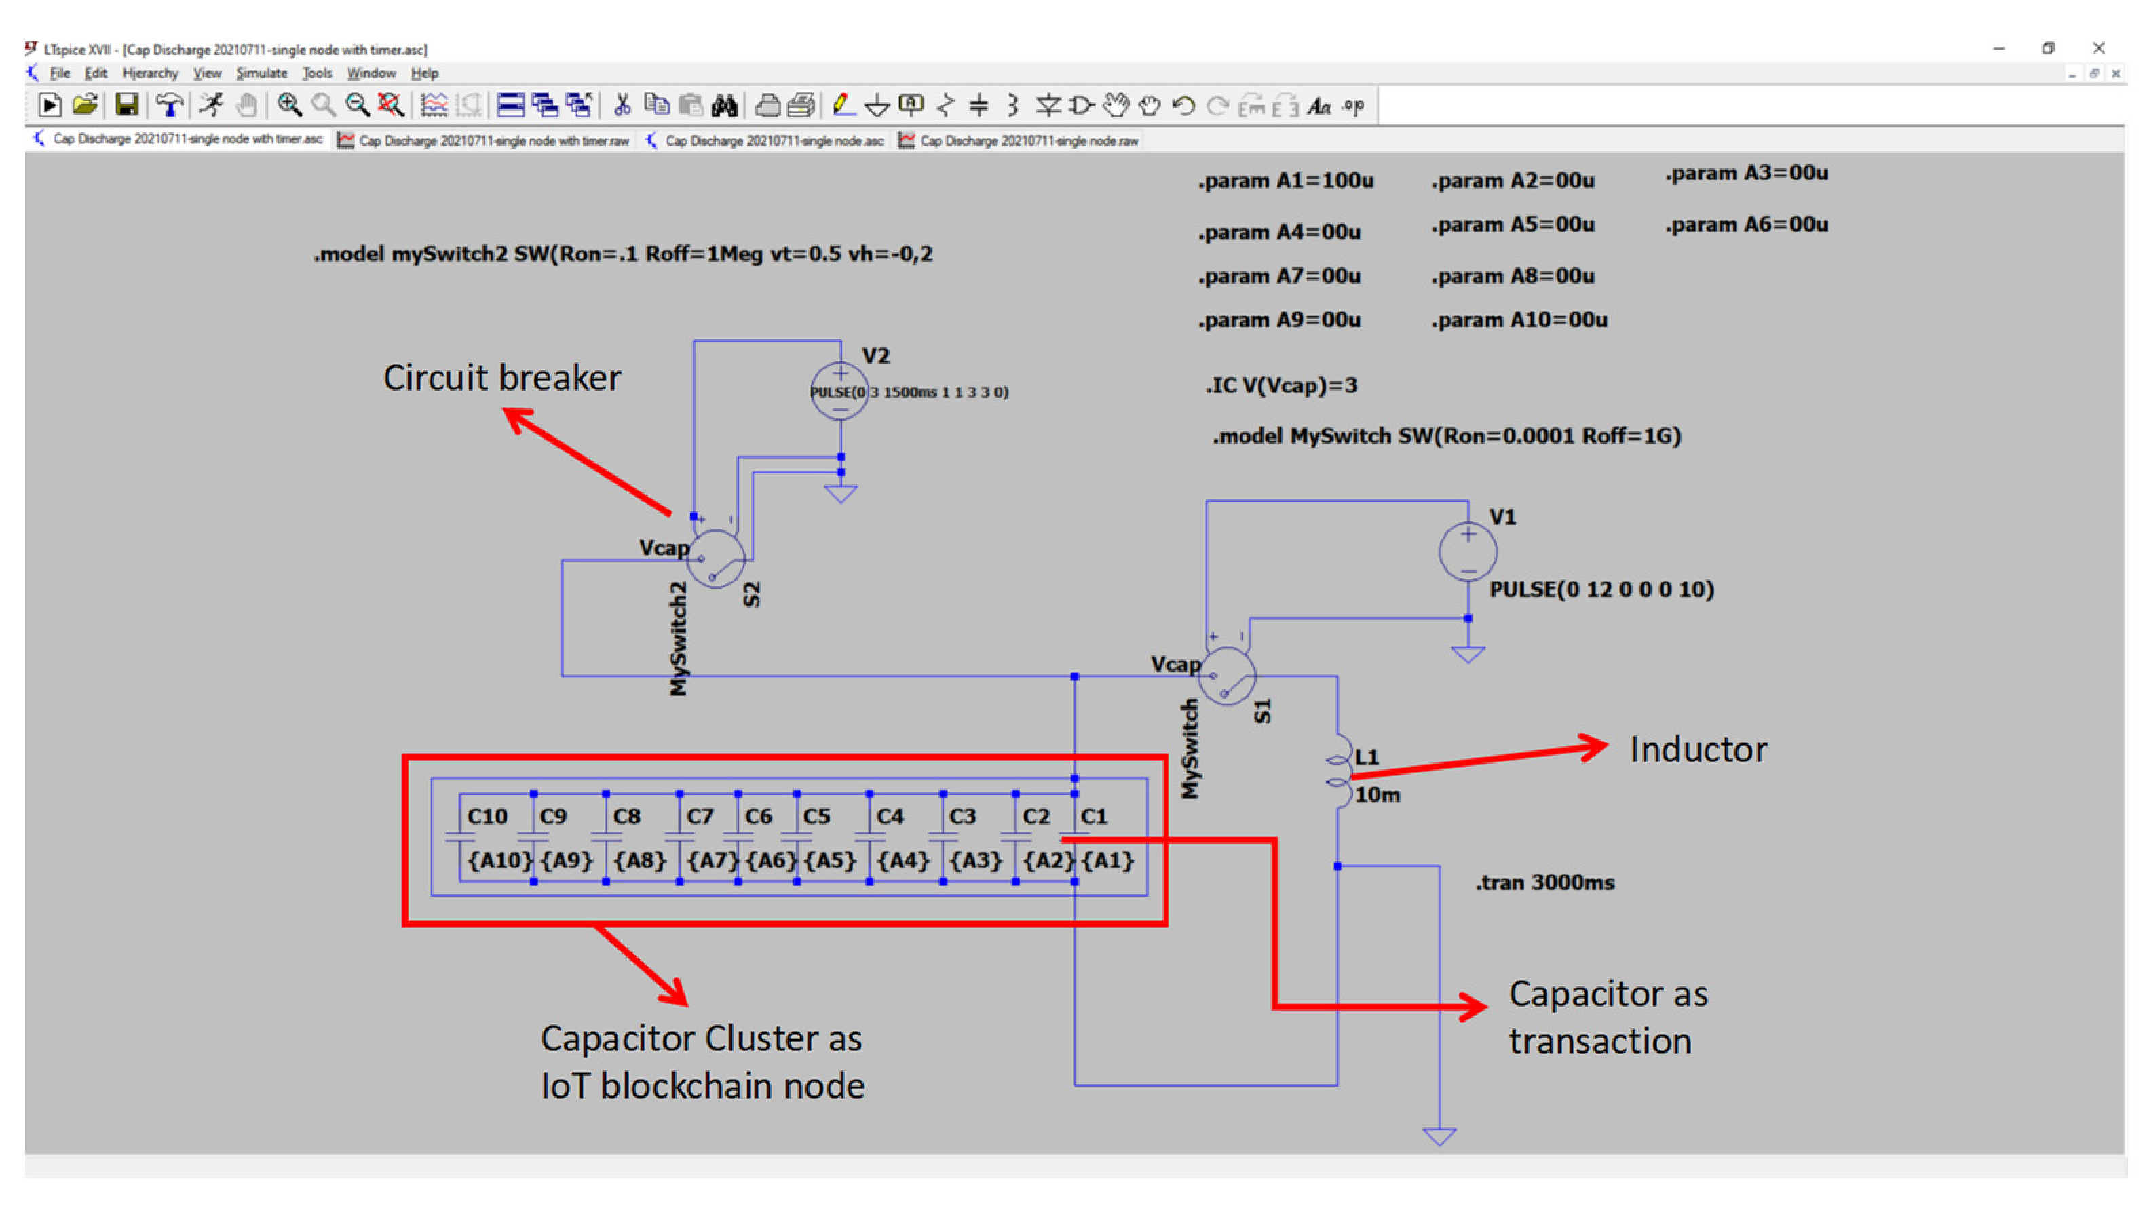Click the Cut scissors icon
Image resolution: width=2143 pixels, height=1221 pixels.
[x=622, y=106]
